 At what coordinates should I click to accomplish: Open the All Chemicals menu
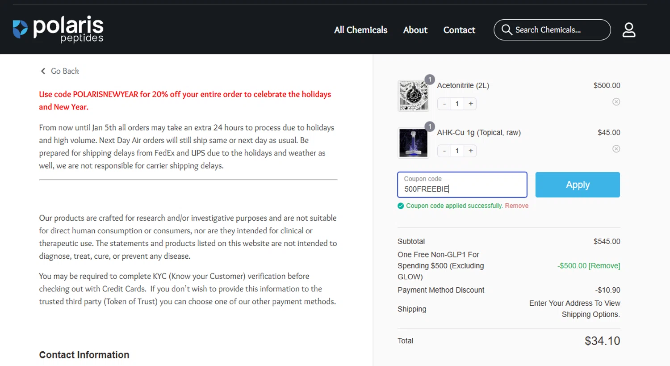(x=360, y=30)
